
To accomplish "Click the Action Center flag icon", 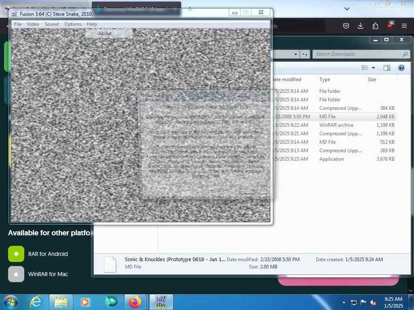I will click(x=363, y=302).
